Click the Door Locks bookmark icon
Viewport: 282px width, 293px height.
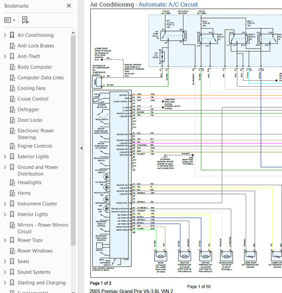click(12, 120)
